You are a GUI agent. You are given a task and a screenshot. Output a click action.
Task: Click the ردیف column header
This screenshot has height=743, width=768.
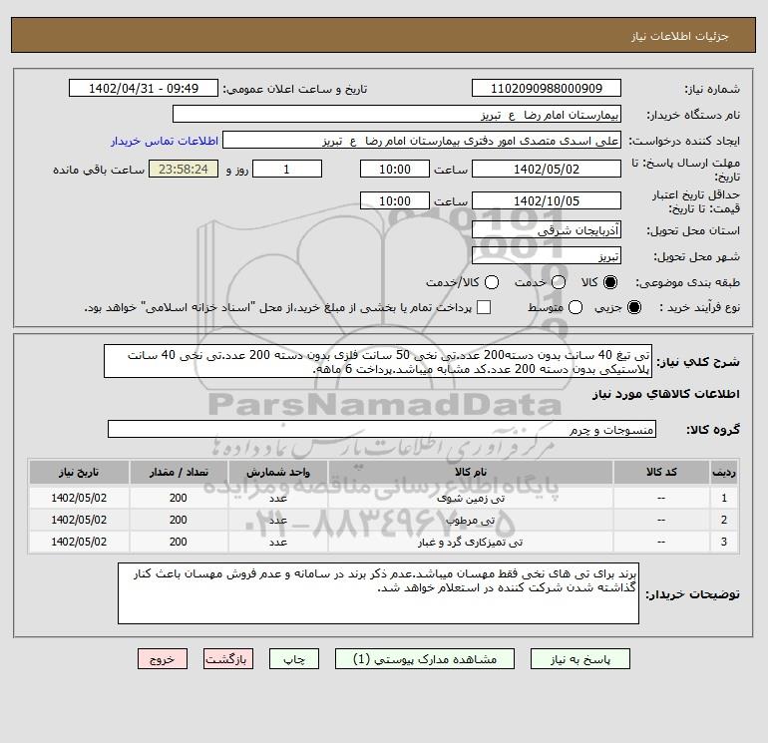[724, 472]
